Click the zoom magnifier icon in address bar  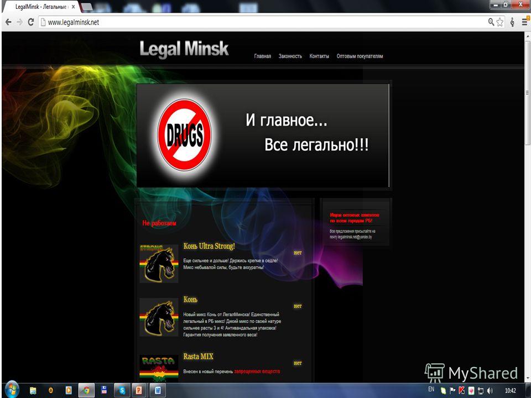pyautogui.click(x=491, y=22)
